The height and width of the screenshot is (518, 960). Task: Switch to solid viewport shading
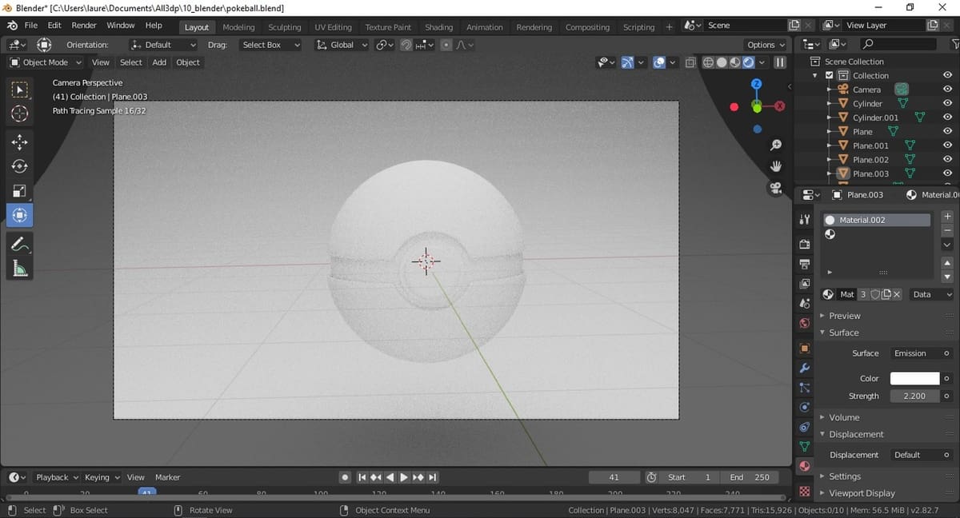pyautogui.click(x=722, y=62)
